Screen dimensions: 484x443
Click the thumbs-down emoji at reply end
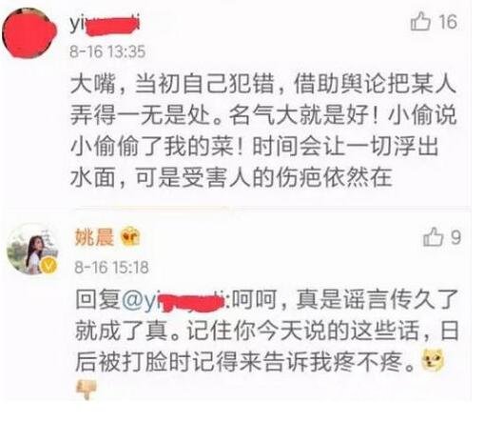(x=87, y=390)
